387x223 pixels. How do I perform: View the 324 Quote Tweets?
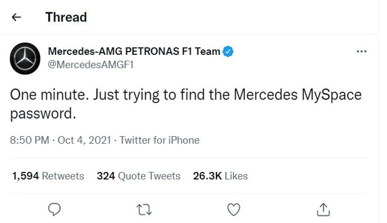tap(139, 176)
